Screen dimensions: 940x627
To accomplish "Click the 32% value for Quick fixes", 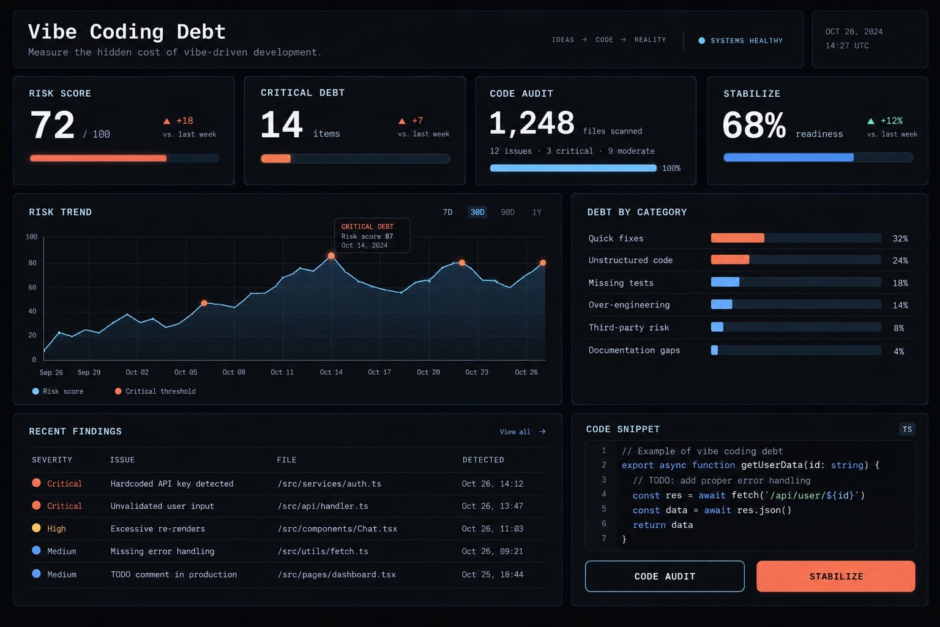I will click(900, 239).
